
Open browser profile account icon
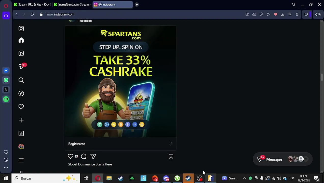[x=297, y=14]
